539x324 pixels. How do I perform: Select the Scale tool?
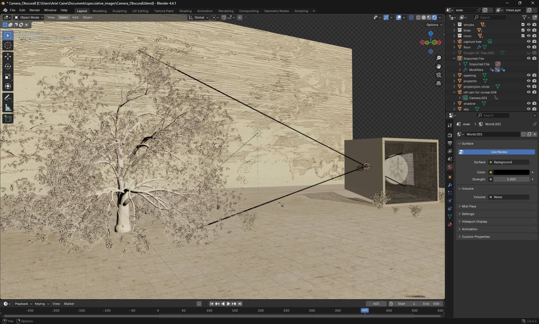tap(8, 77)
